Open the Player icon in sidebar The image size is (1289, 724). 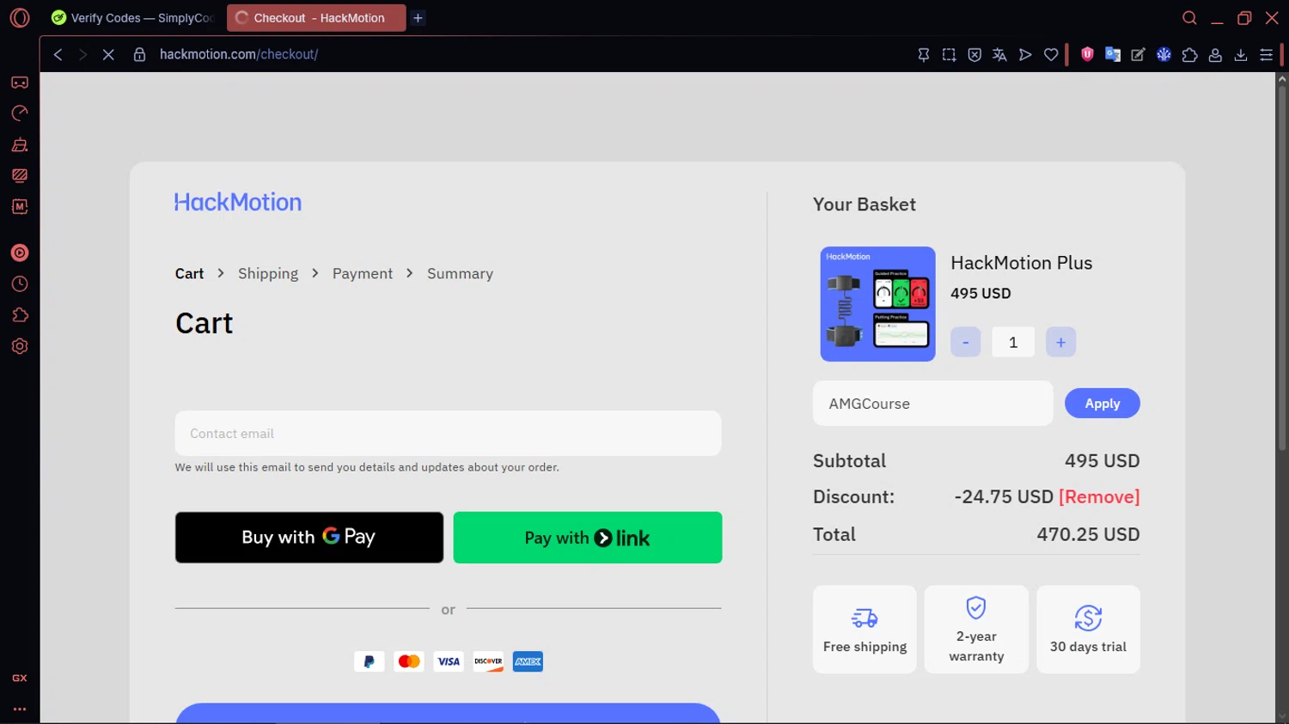pos(20,252)
